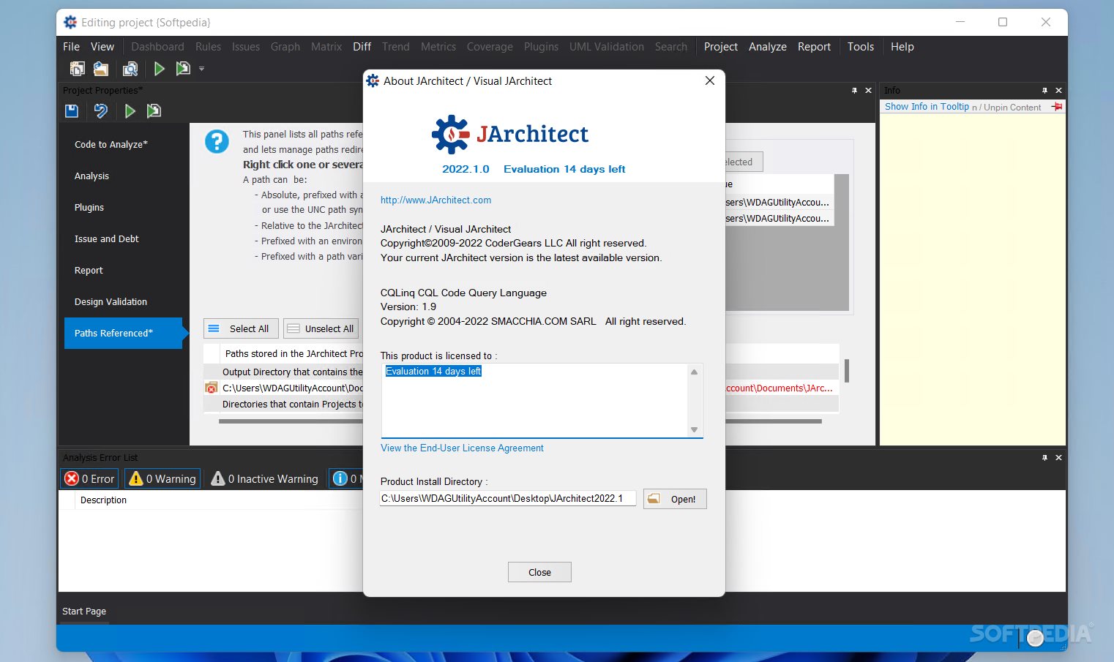Open the main toolbar overflow dropdown arrow

pyautogui.click(x=201, y=69)
